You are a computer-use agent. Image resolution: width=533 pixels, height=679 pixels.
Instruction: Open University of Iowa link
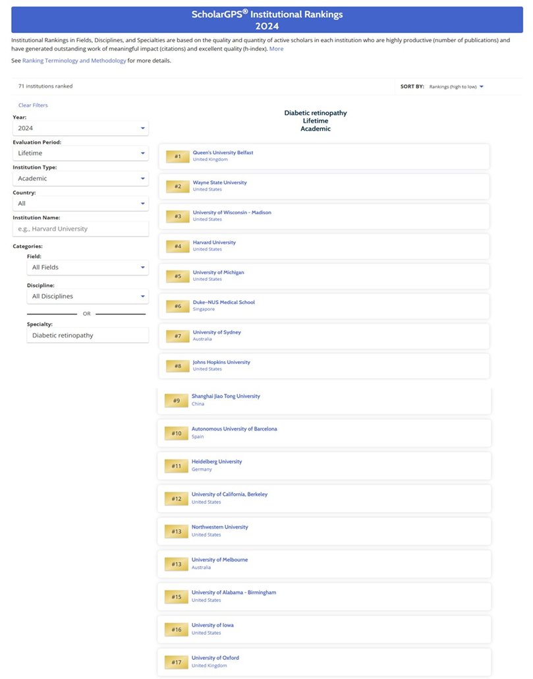tap(212, 625)
